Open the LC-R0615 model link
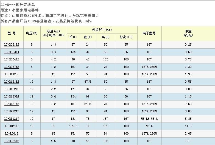The height and width of the screenshot is (145, 215). pos(12,133)
